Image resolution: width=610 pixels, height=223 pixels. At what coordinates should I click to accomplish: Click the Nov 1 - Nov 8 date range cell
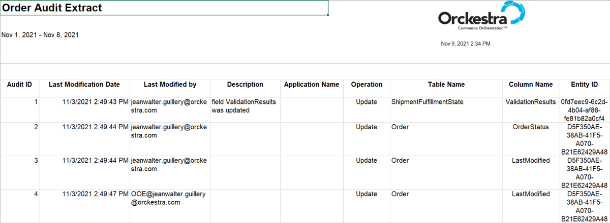[x=40, y=35]
